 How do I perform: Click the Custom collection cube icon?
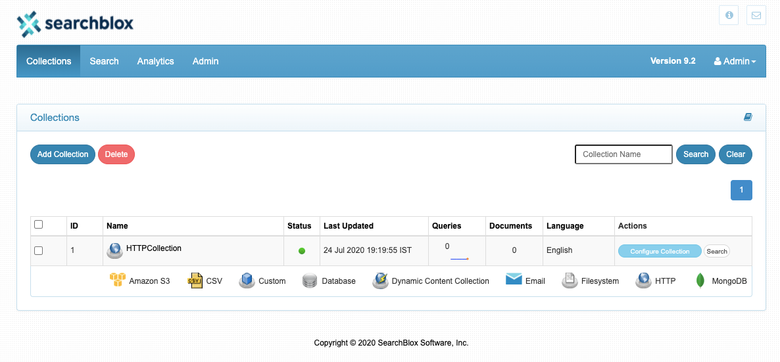(247, 281)
